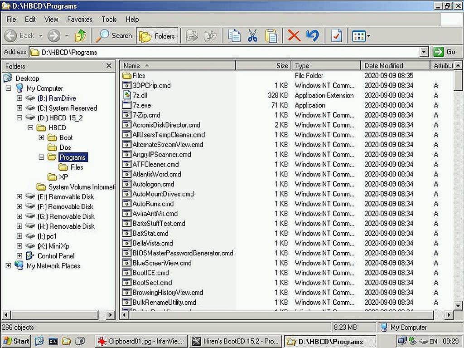Click the Properties checkmark icon
This screenshot has height=348, width=464.
(x=336, y=36)
